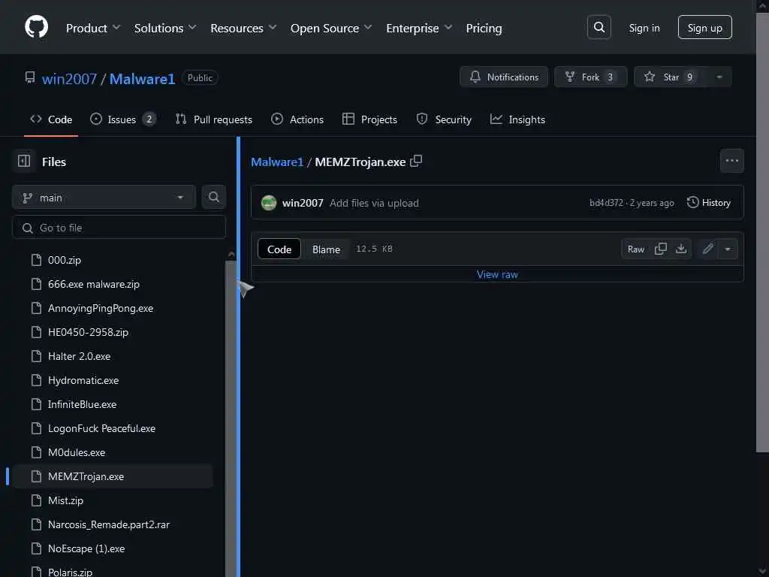
Task: Open the Insights tab
Action: click(x=517, y=119)
